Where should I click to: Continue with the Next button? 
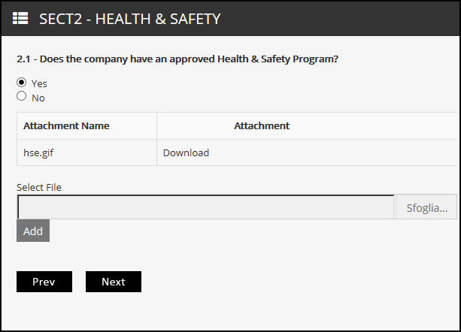[114, 282]
